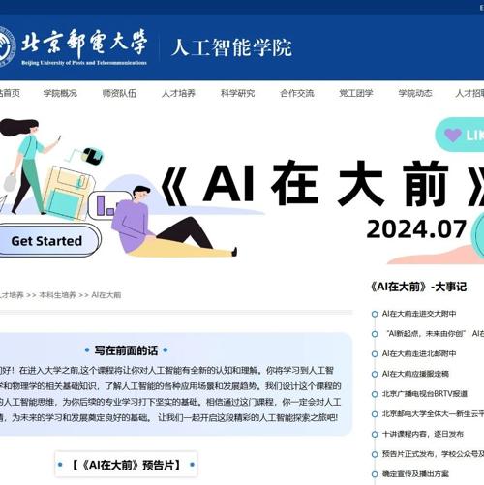Screen dimensions: 484x485
Task: Click the purple heart LIKE badge
Action: point(461,136)
